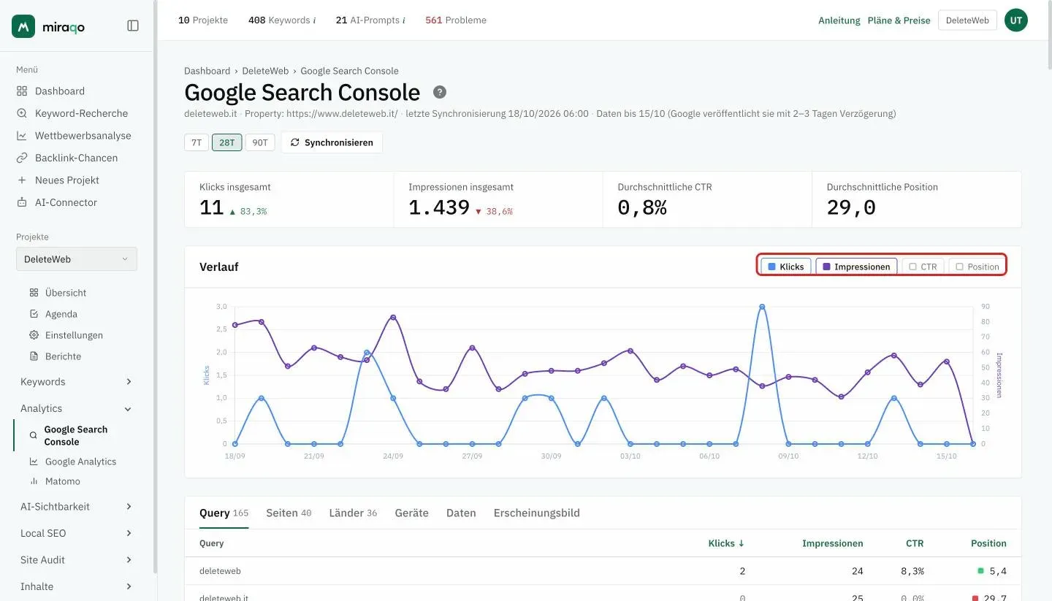Switch to the Seiten tab
Screen dimensions: 1052x601
pyautogui.click(x=289, y=513)
